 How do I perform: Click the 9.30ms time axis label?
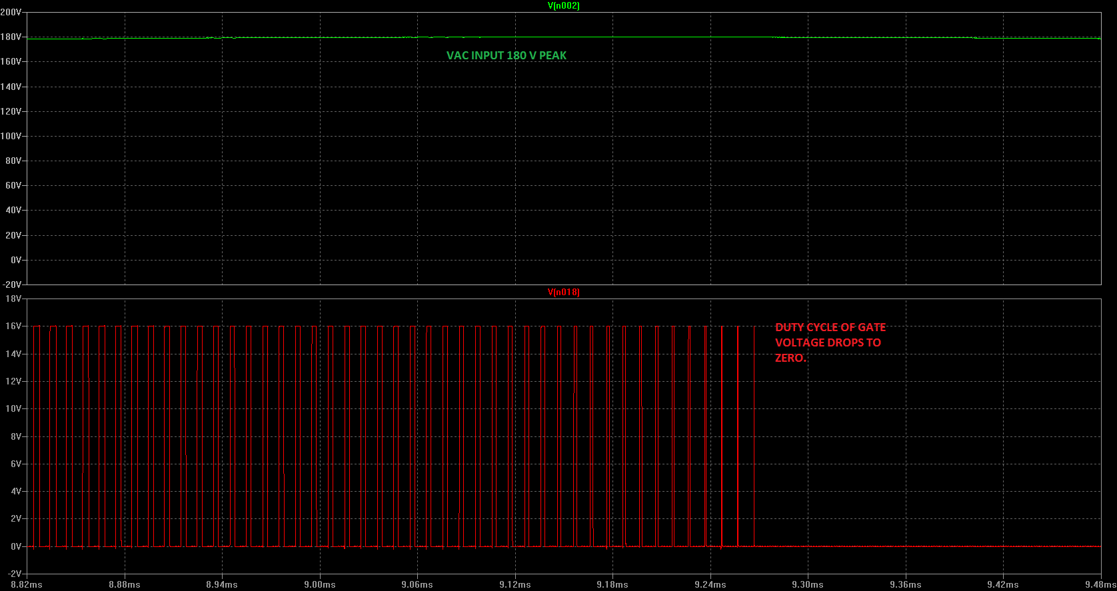(x=808, y=584)
